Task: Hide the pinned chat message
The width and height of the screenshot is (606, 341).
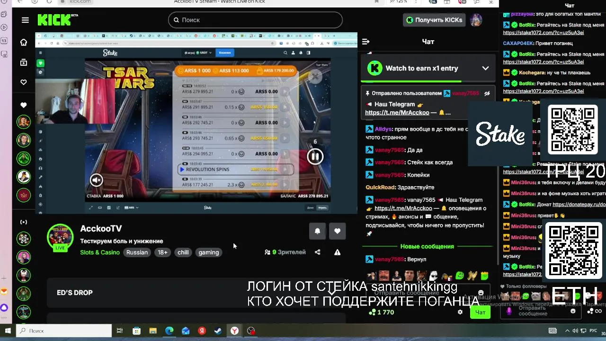Action: pyautogui.click(x=487, y=93)
